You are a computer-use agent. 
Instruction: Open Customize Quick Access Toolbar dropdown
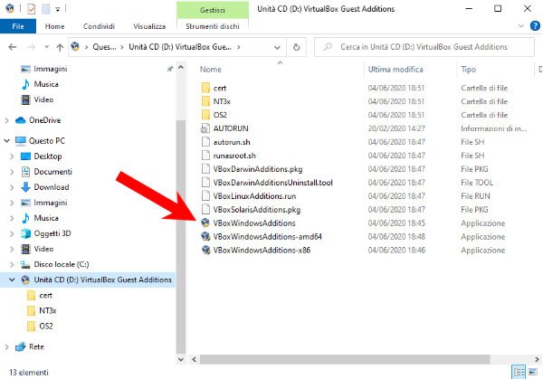pyautogui.click(x=58, y=9)
